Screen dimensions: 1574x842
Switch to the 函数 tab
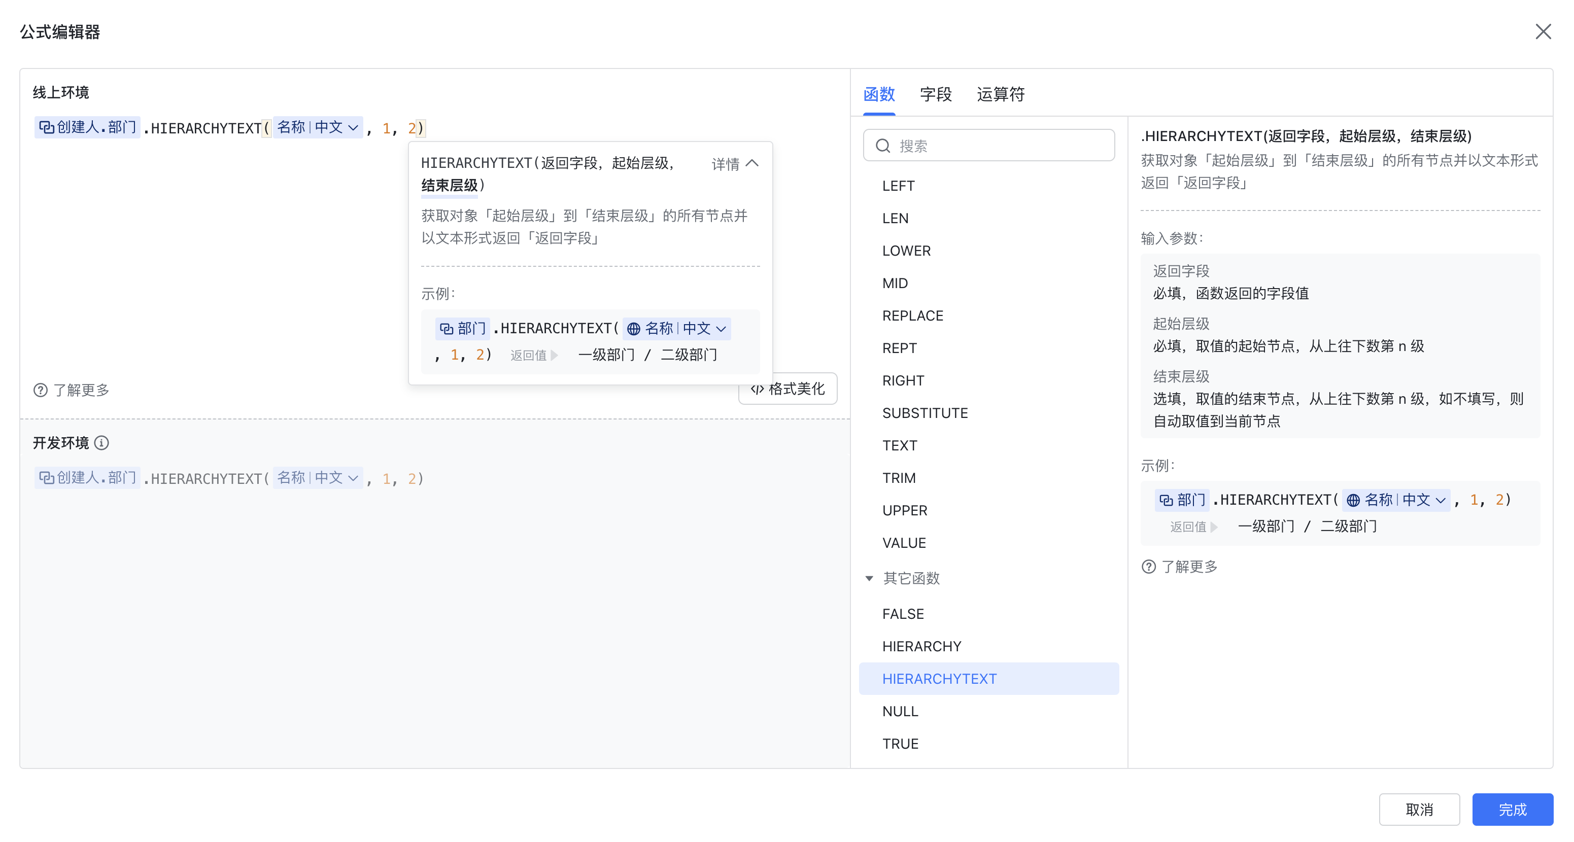[879, 94]
